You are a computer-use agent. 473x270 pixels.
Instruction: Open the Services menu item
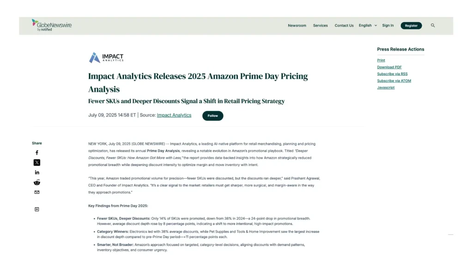(321, 25)
